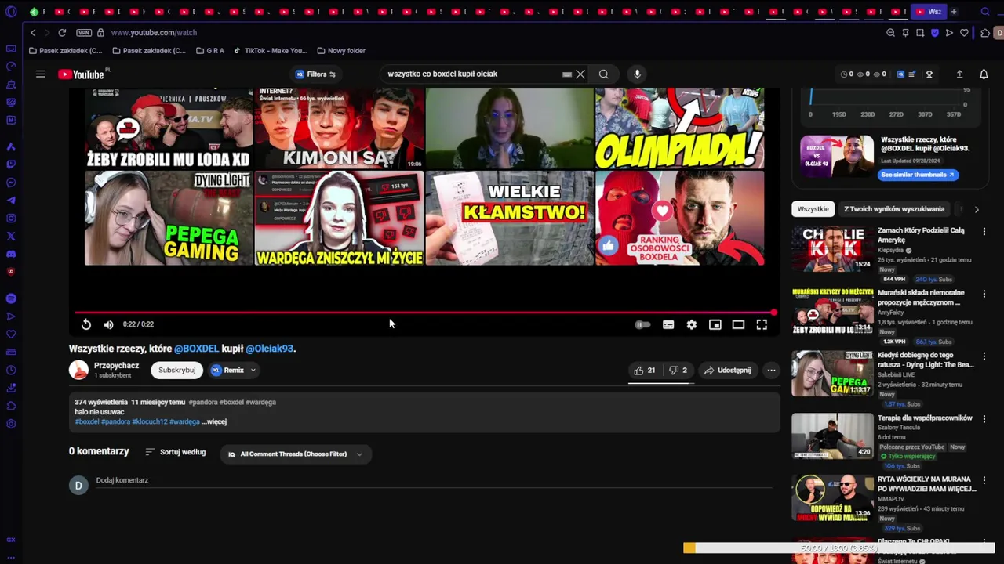Open the Przepychacz channel avatar
This screenshot has height=564, width=1004.
tap(78, 370)
